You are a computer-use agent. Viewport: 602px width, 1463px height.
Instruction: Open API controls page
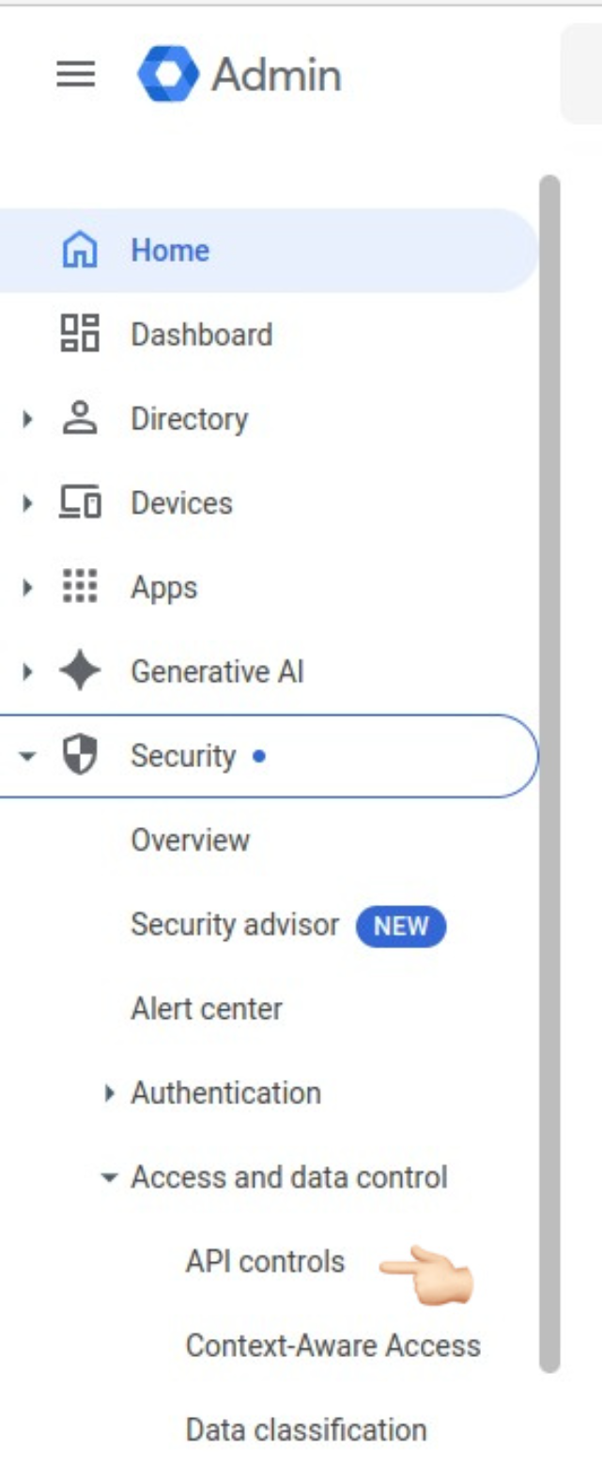coord(265,1262)
